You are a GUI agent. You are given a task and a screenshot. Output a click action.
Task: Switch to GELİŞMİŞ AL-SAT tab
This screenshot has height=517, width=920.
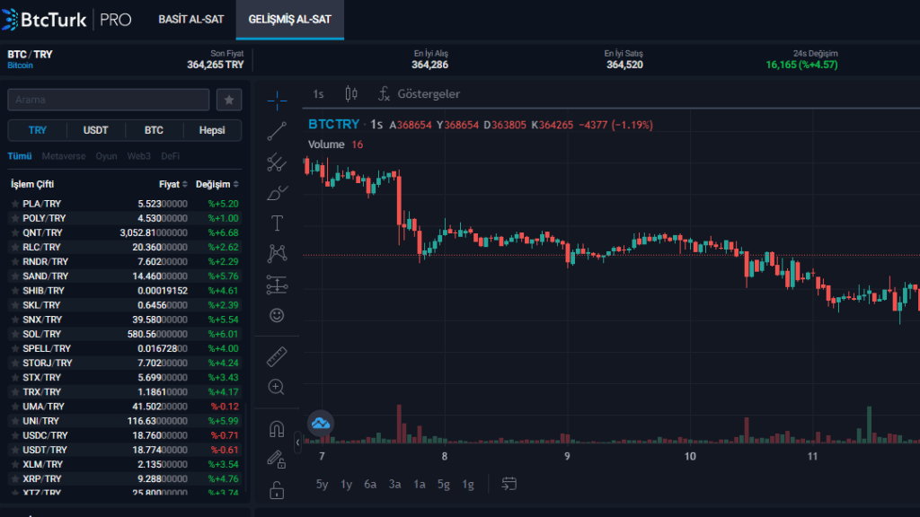[290, 20]
